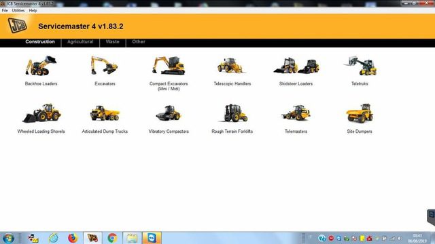This screenshot has width=435, height=244.
Task: Open the Skidsteer Loaders icon
Action: point(296,66)
